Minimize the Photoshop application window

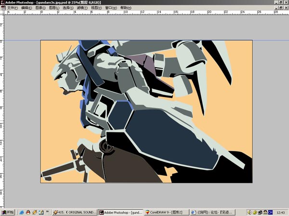276,2
